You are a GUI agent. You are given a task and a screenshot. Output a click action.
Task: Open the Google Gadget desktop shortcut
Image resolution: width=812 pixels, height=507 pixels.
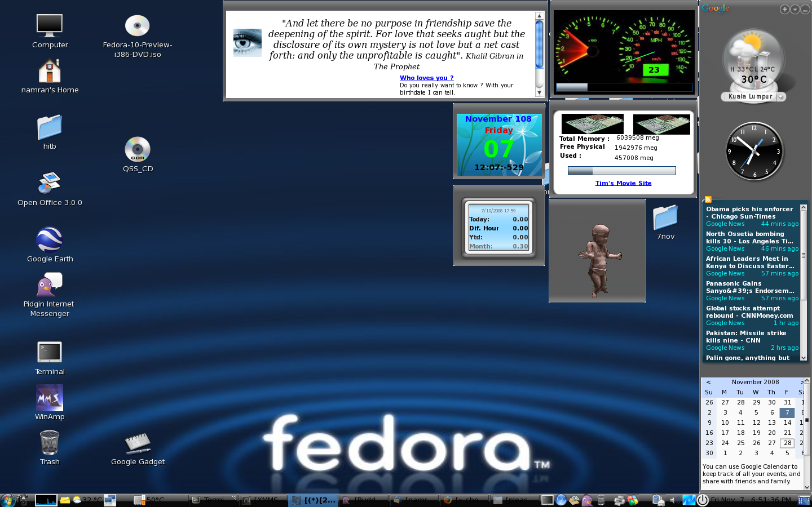(x=138, y=443)
